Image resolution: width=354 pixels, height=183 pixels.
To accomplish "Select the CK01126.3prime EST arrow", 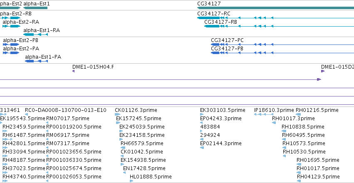I will click(118, 114).
